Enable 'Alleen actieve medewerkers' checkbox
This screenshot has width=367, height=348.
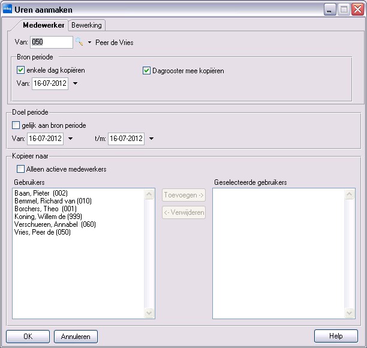pos(20,169)
